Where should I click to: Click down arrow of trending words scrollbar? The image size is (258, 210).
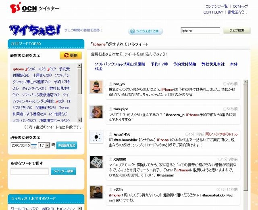coord(79,120)
